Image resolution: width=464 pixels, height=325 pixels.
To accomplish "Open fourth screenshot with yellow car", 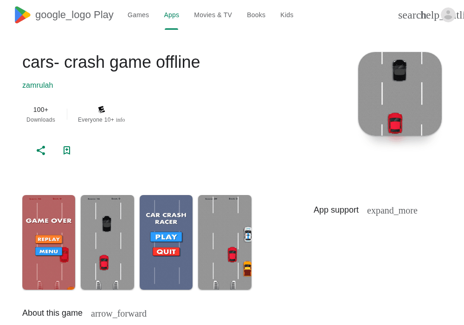I will pyautogui.click(x=225, y=242).
